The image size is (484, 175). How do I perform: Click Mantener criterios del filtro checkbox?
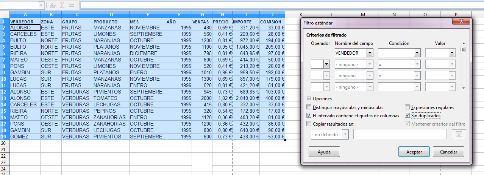407,124
